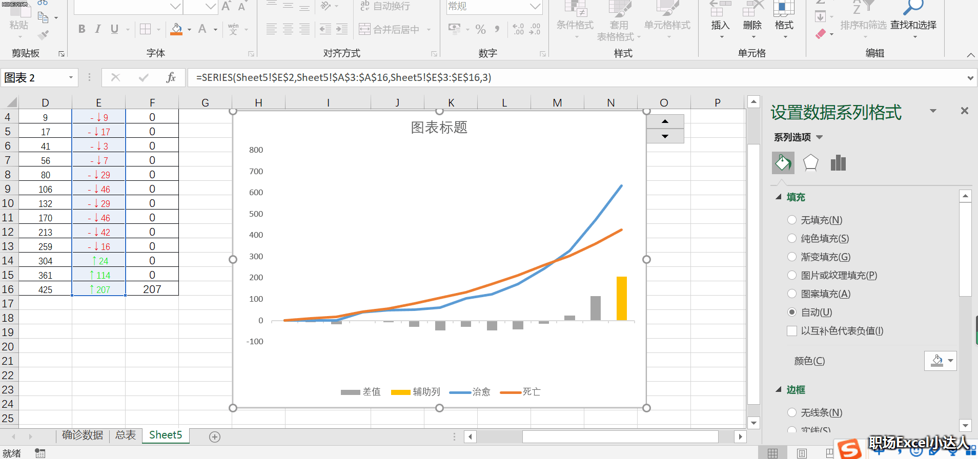Left-align the cell text
The width and height of the screenshot is (978, 459).
pos(272,29)
